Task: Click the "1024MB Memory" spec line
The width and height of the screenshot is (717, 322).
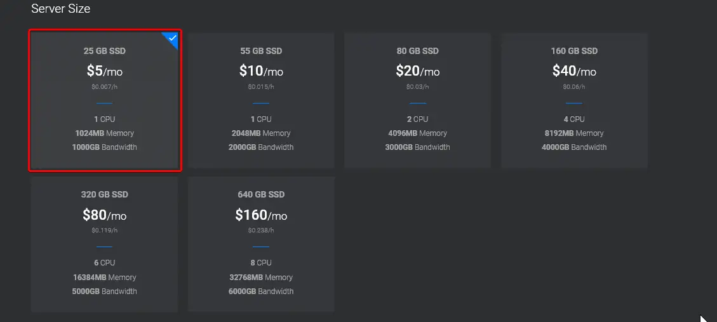Action: pyautogui.click(x=105, y=133)
